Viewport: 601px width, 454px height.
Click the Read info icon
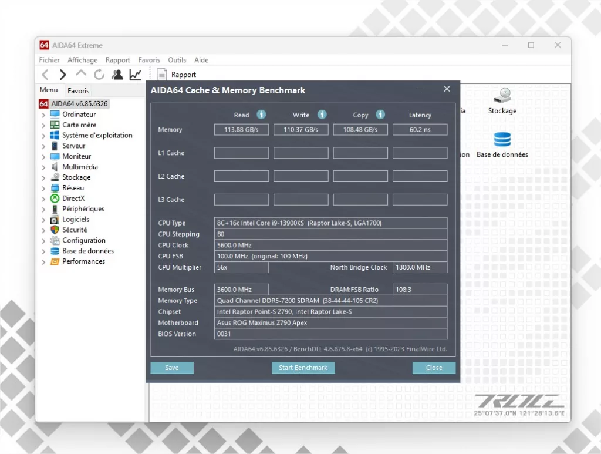tap(261, 115)
